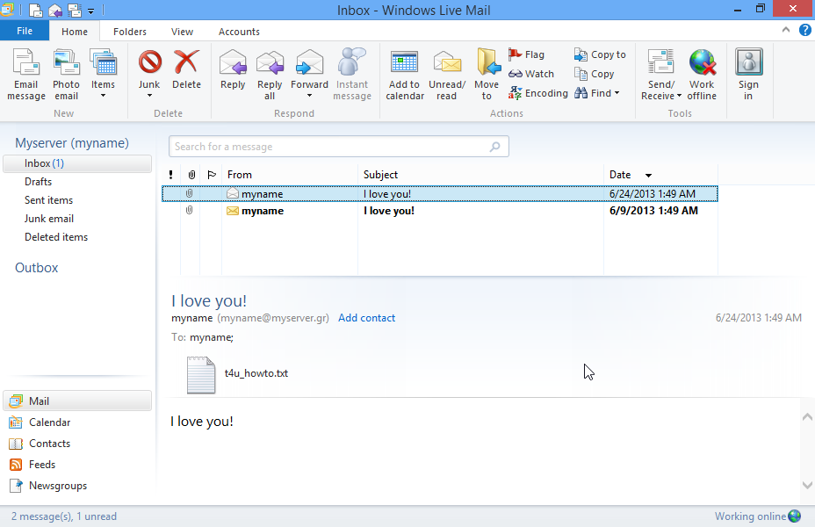The height and width of the screenshot is (527, 815).
Task: Open the Inbox folder
Action: point(77,163)
